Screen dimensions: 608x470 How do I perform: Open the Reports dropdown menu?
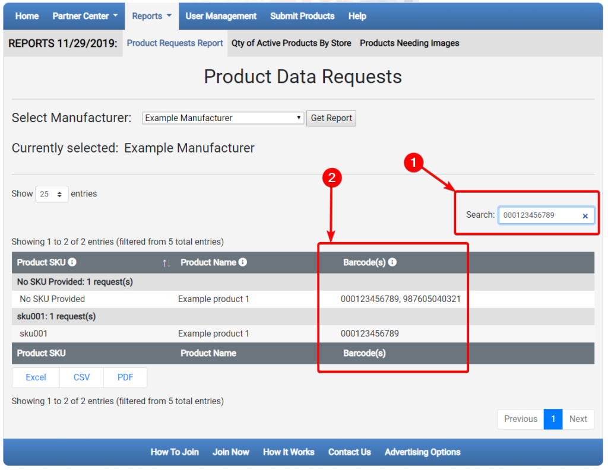(151, 16)
